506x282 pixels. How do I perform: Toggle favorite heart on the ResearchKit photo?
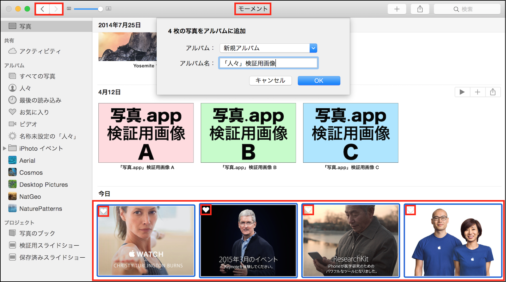pyautogui.click(x=308, y=210)
